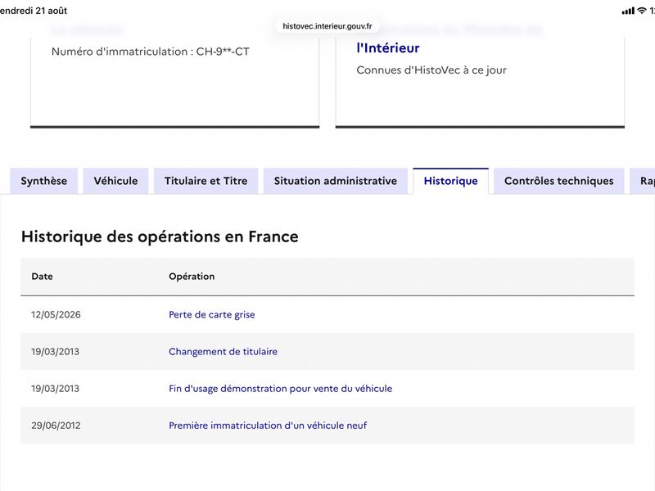Click Première immatriculation d'un véhicule neuf

[x=268, y=426]
